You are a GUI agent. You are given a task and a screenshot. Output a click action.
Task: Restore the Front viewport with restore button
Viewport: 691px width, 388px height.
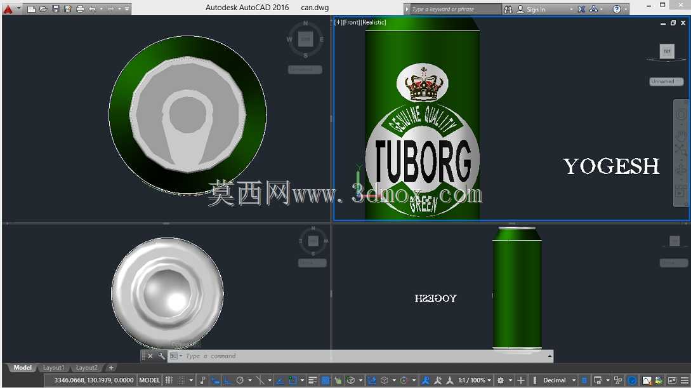click(673, 23)
